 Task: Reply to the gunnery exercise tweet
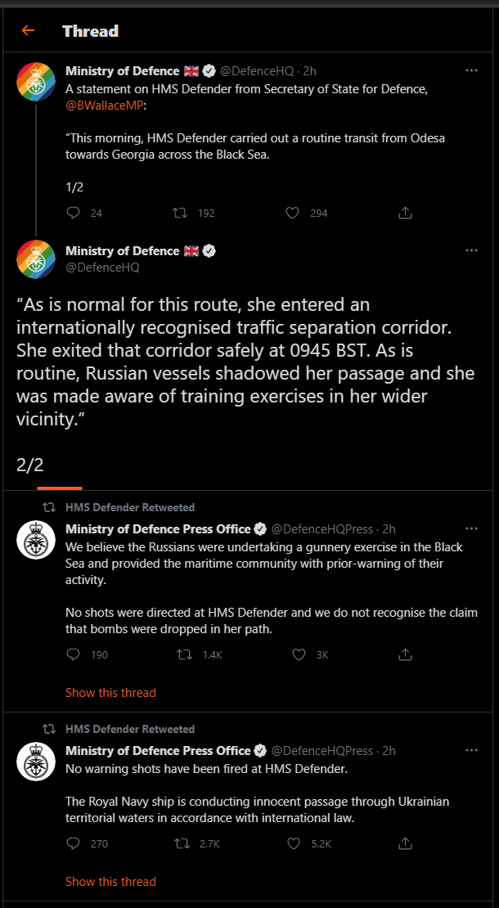click(73, 654)
